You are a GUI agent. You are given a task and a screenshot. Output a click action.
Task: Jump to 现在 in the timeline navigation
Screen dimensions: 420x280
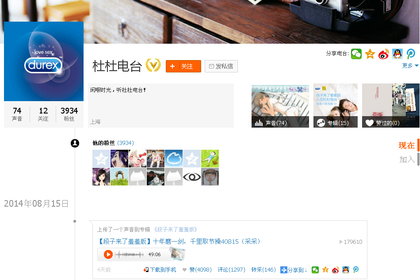pos(407,145)
